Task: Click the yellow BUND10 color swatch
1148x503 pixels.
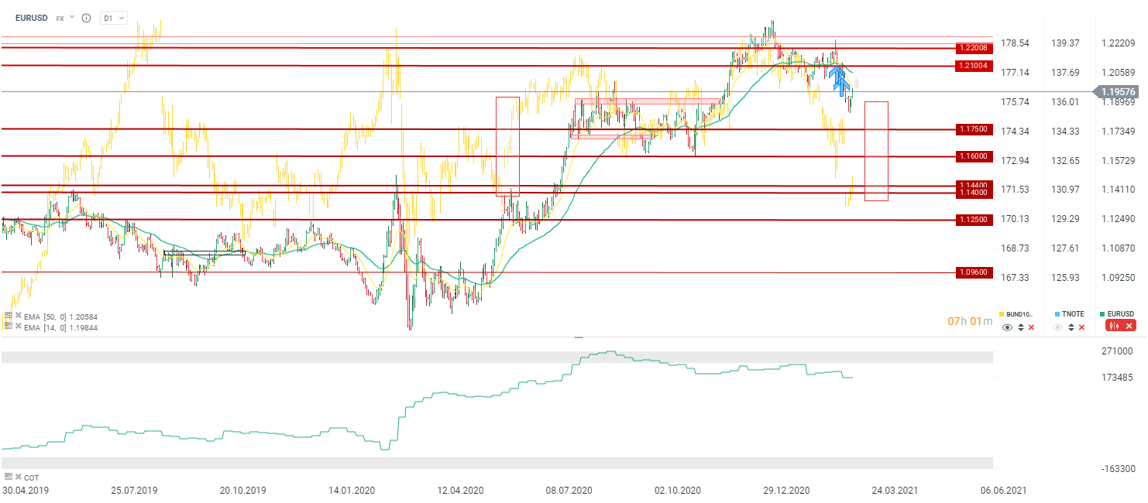Action: coord(1002,314)
